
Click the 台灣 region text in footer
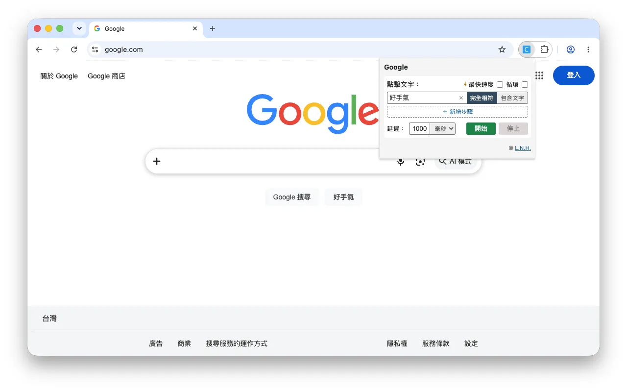49,318
